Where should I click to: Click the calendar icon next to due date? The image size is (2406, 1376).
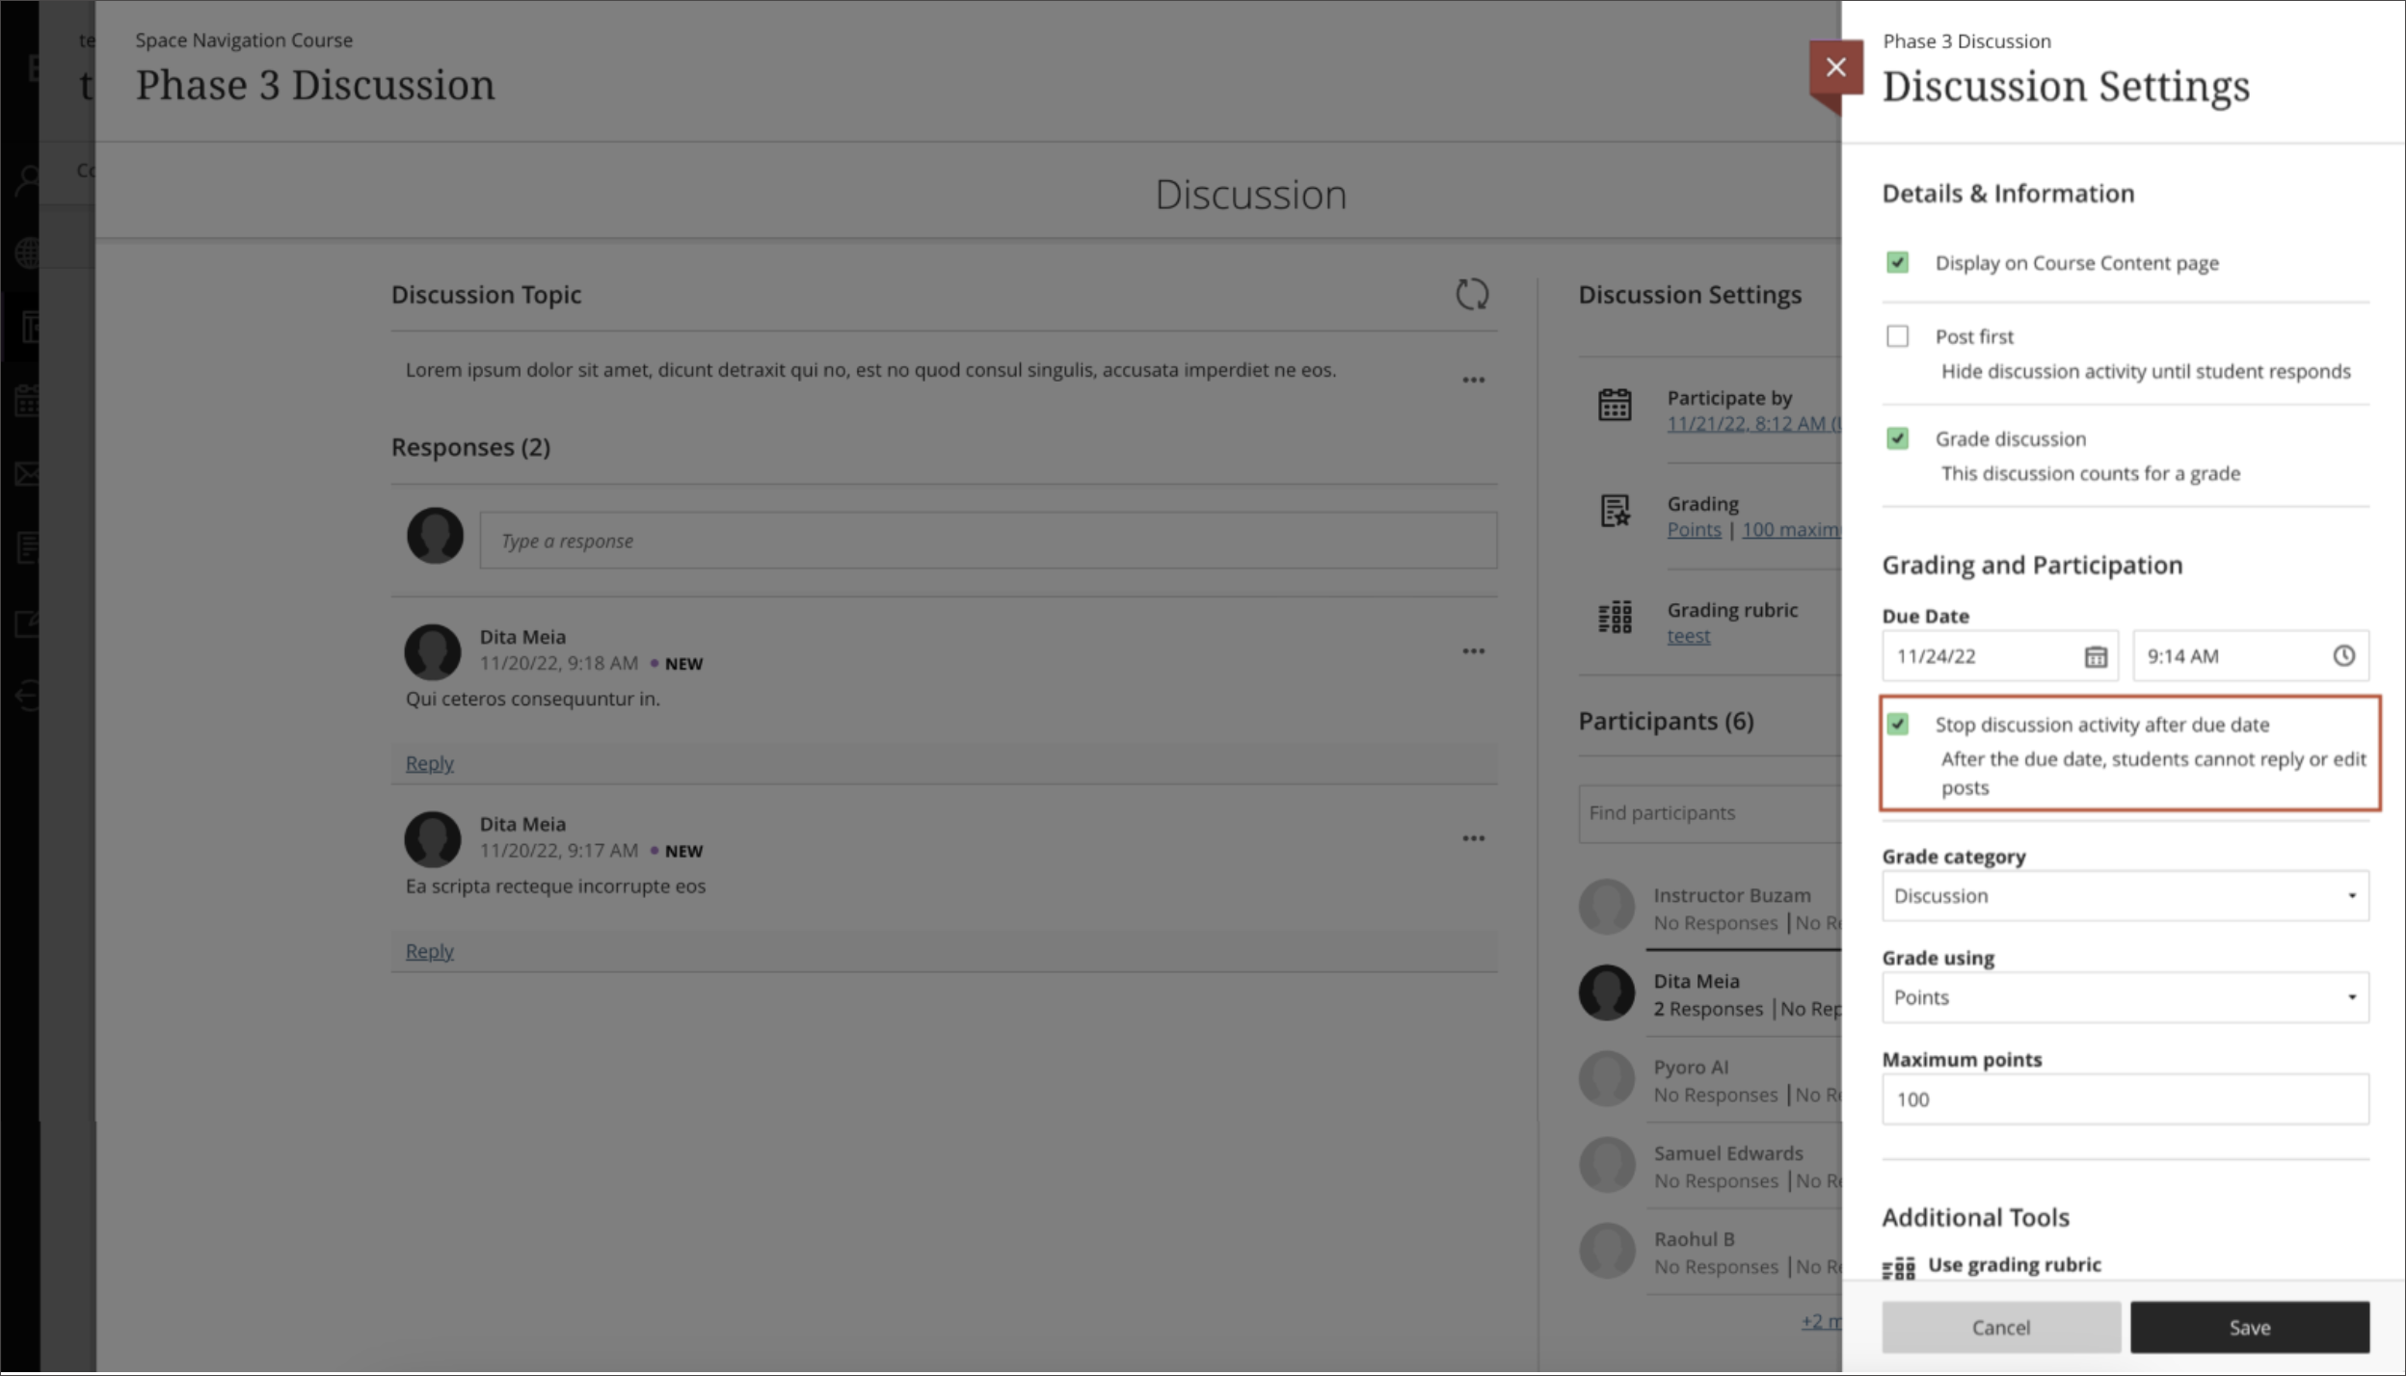point(2097,656)
